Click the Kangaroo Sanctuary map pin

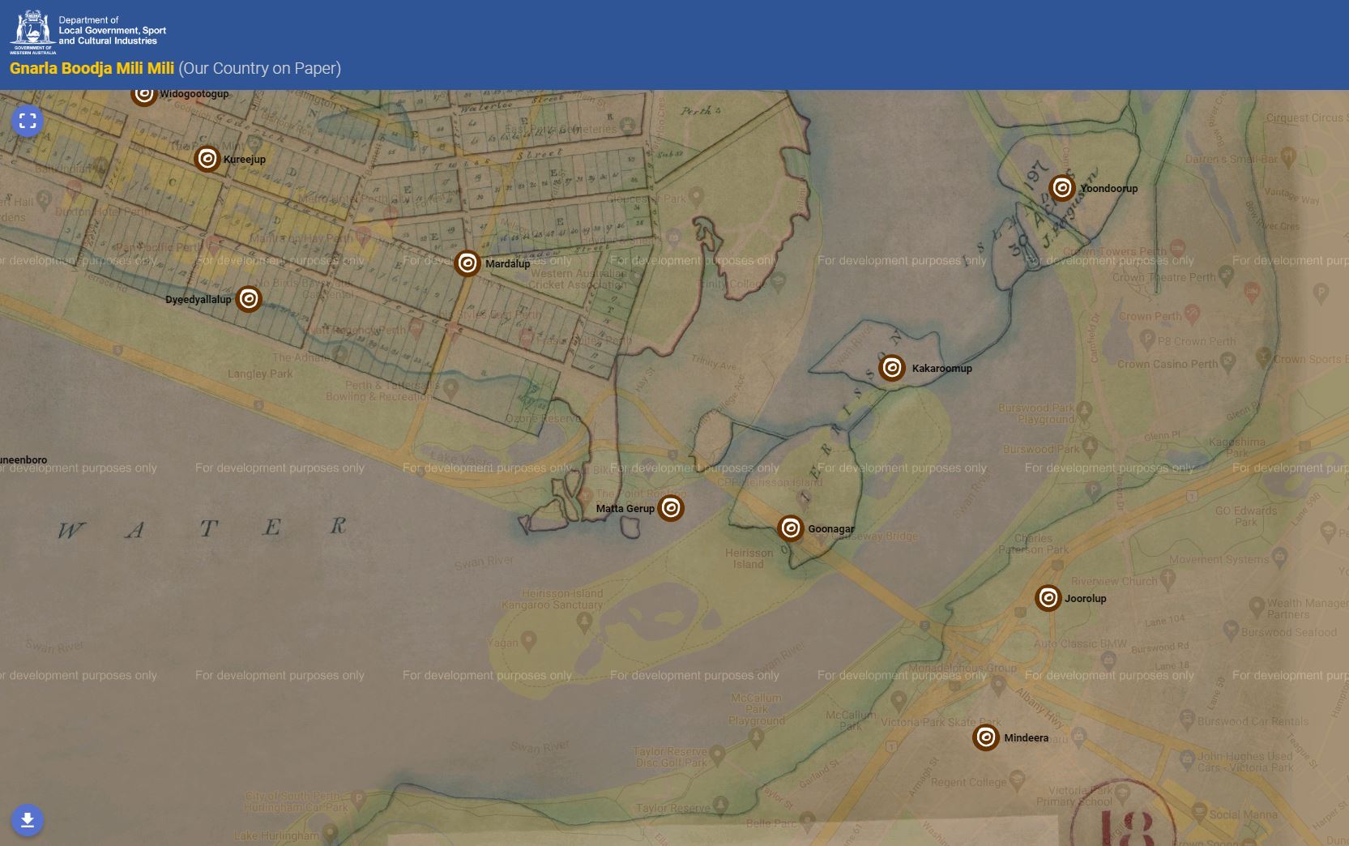pos(584,621)
